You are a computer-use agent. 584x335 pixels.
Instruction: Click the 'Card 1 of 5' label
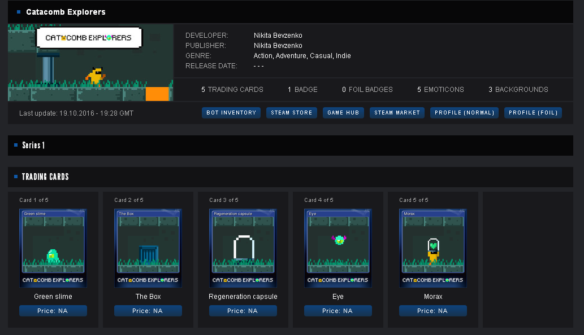(x=34, y=200)
